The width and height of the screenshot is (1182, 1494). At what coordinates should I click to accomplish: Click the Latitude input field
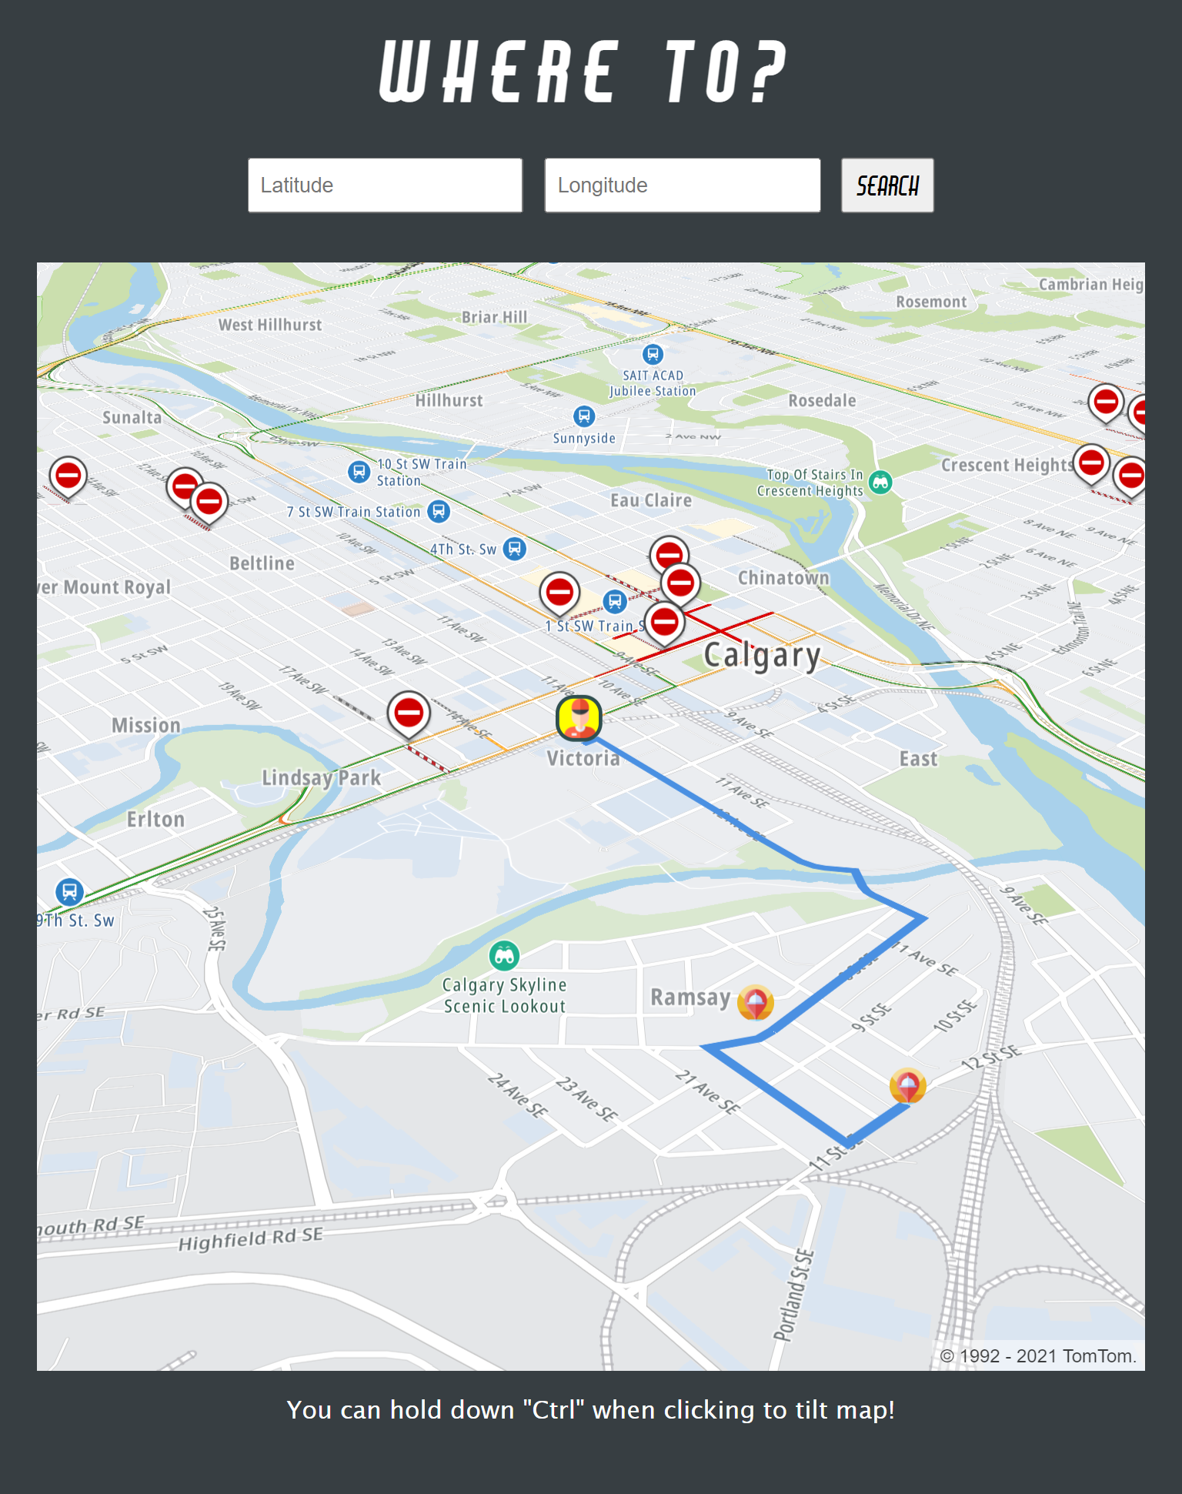[385, 185]
